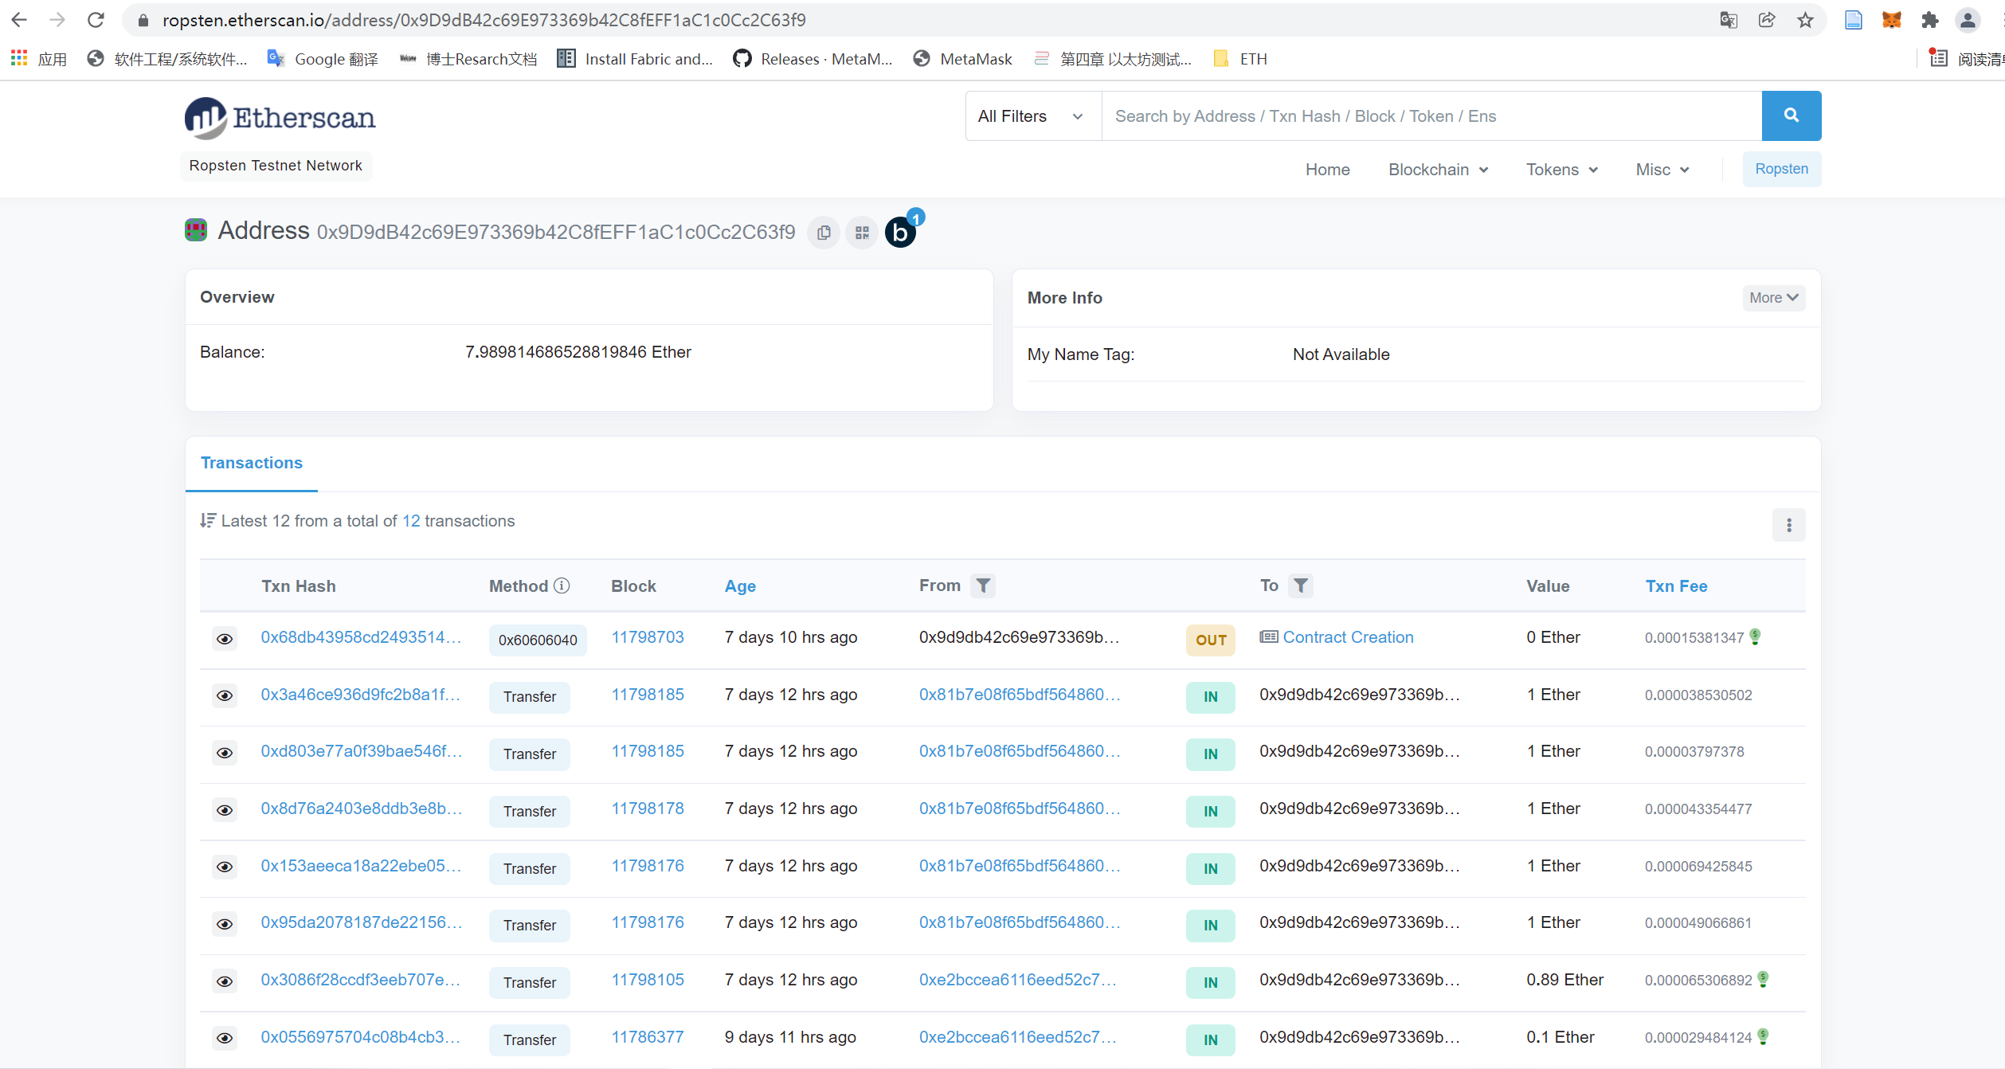Toggle the Txn Fee column display
Screen dimensions: 2005x1069
tap(1676, 586)
